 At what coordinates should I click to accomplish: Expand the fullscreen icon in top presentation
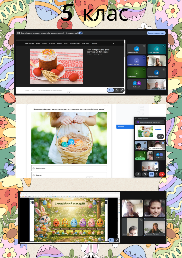click(x=122, y=90)
